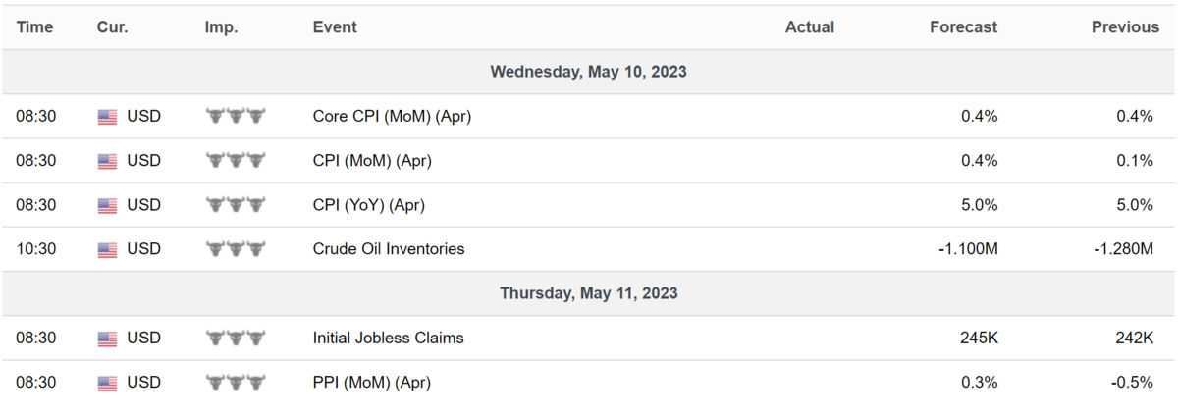Click the -1.280M previous value for Crude Oil
Image resolution: width=1178 pixels, height=417 pixels.
[x=1124, y=249]
